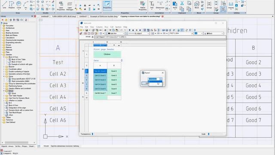
Task: Open Row menu in Table edit window
Action: [x=106, y=27]
